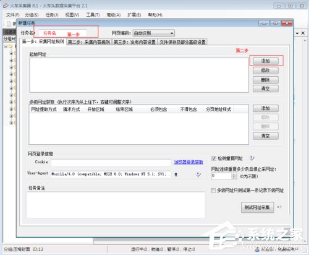The height and width of the screenshot is (255, 309).
Task: Close the side panel with X in main window
Action: [x=303, y=33]
